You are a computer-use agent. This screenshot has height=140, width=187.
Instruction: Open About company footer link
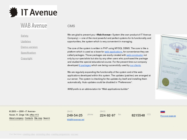[16, 118]
